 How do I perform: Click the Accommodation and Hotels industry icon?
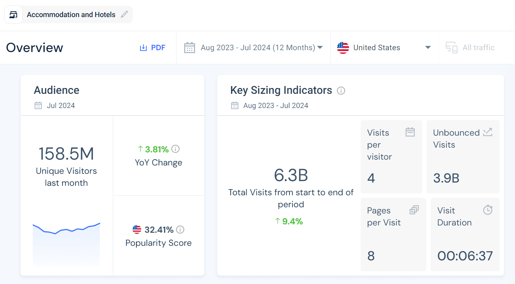[13, 15]
